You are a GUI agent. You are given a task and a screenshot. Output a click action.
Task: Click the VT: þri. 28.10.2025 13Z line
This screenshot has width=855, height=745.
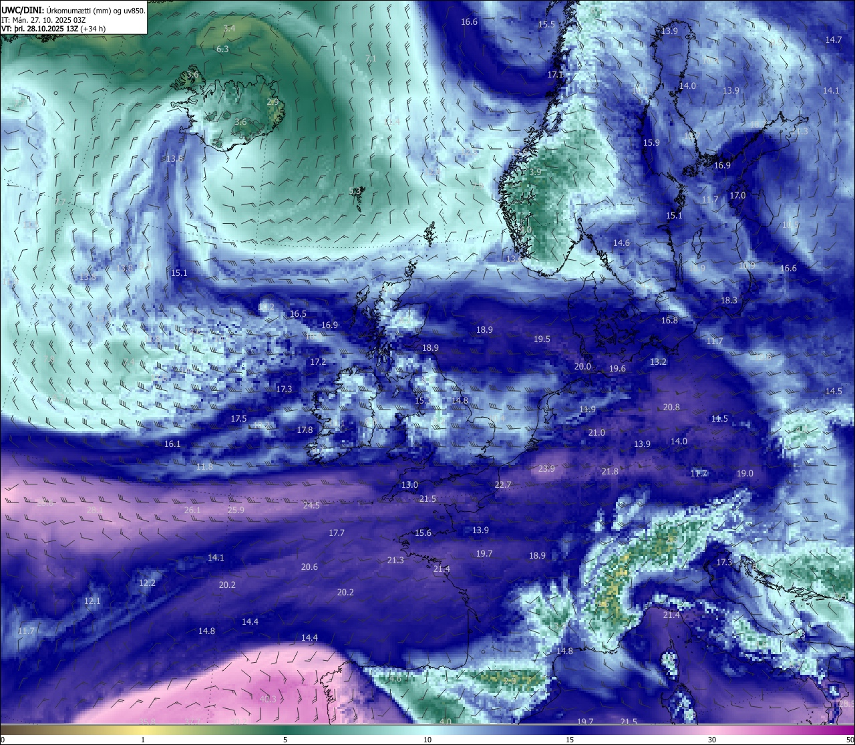click(53, 29)
